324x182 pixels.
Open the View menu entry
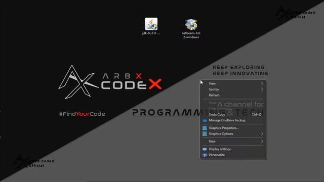click(x=233, y=83)
